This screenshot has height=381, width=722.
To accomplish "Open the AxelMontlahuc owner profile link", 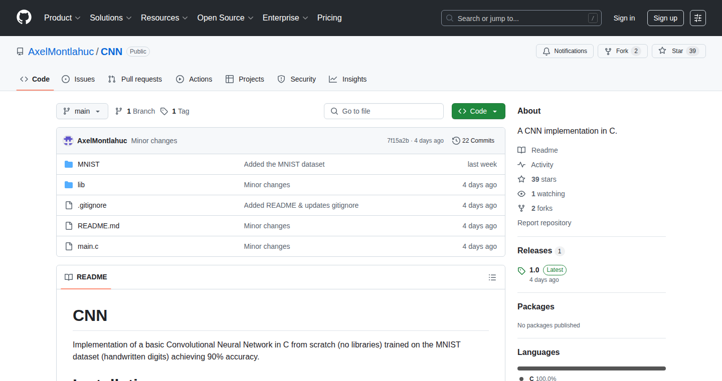I will (61, 52).
